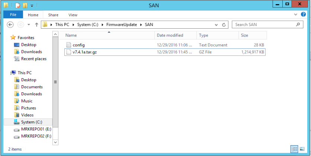Open the Videos folder
This screenshot has width=311, height=156.
coord(28,115)
